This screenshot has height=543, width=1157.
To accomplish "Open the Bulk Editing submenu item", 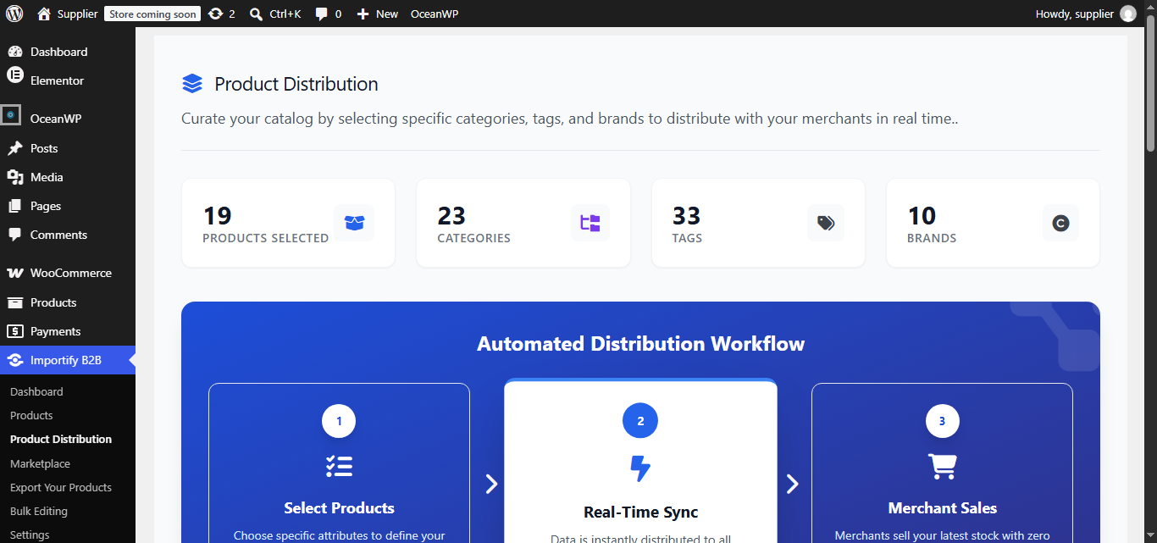I will tap(39, 511).
